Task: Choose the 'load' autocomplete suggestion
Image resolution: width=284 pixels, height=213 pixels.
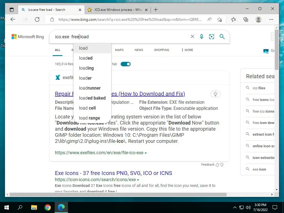Action: (92, 48)
